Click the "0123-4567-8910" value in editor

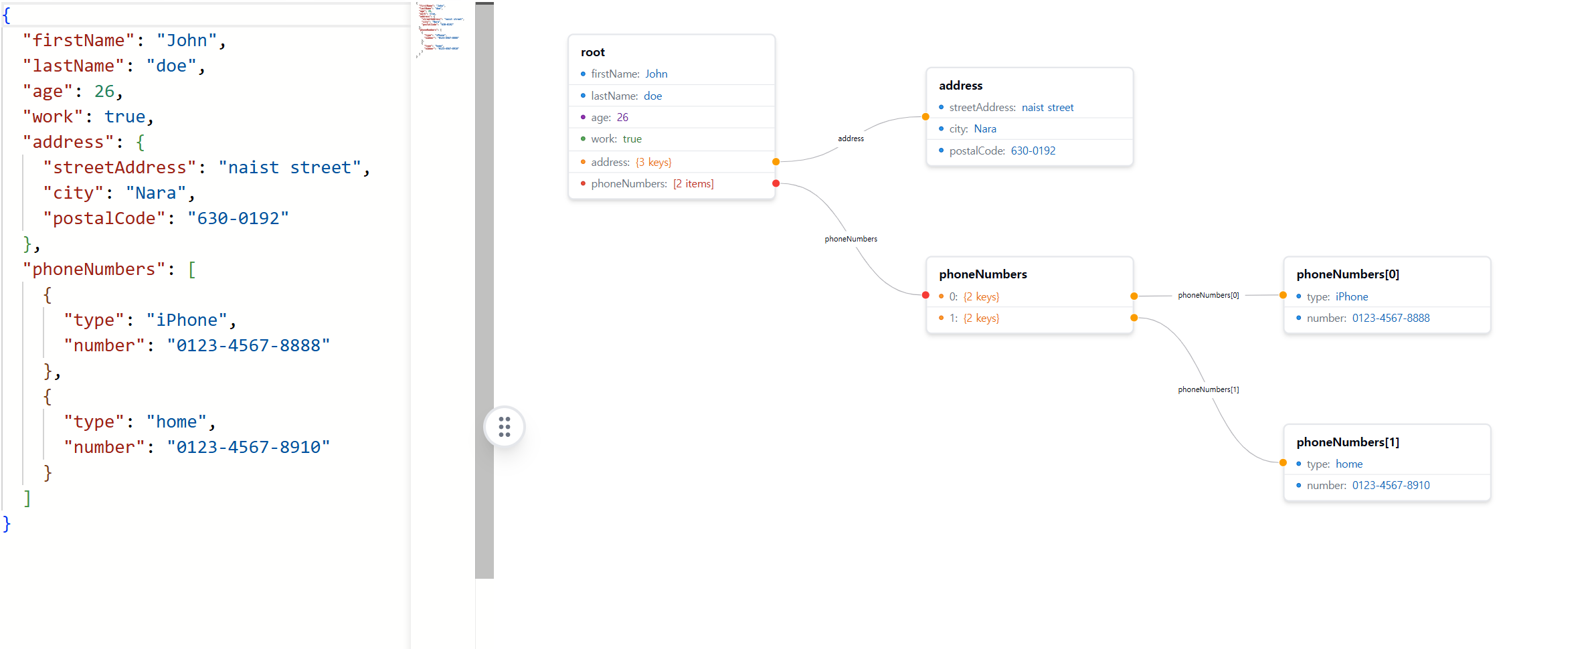tap(248, 447)
